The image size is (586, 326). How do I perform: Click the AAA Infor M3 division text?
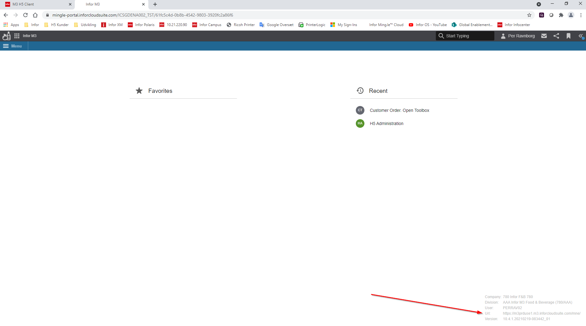[537, 302]
